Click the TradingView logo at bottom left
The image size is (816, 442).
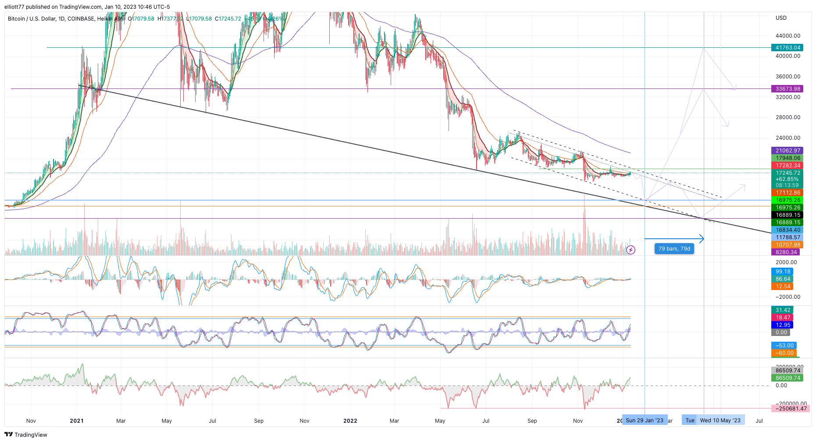coord(26,435)
